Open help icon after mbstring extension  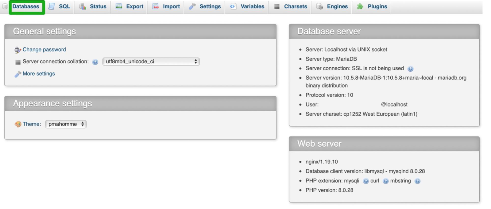pos(417,181)
